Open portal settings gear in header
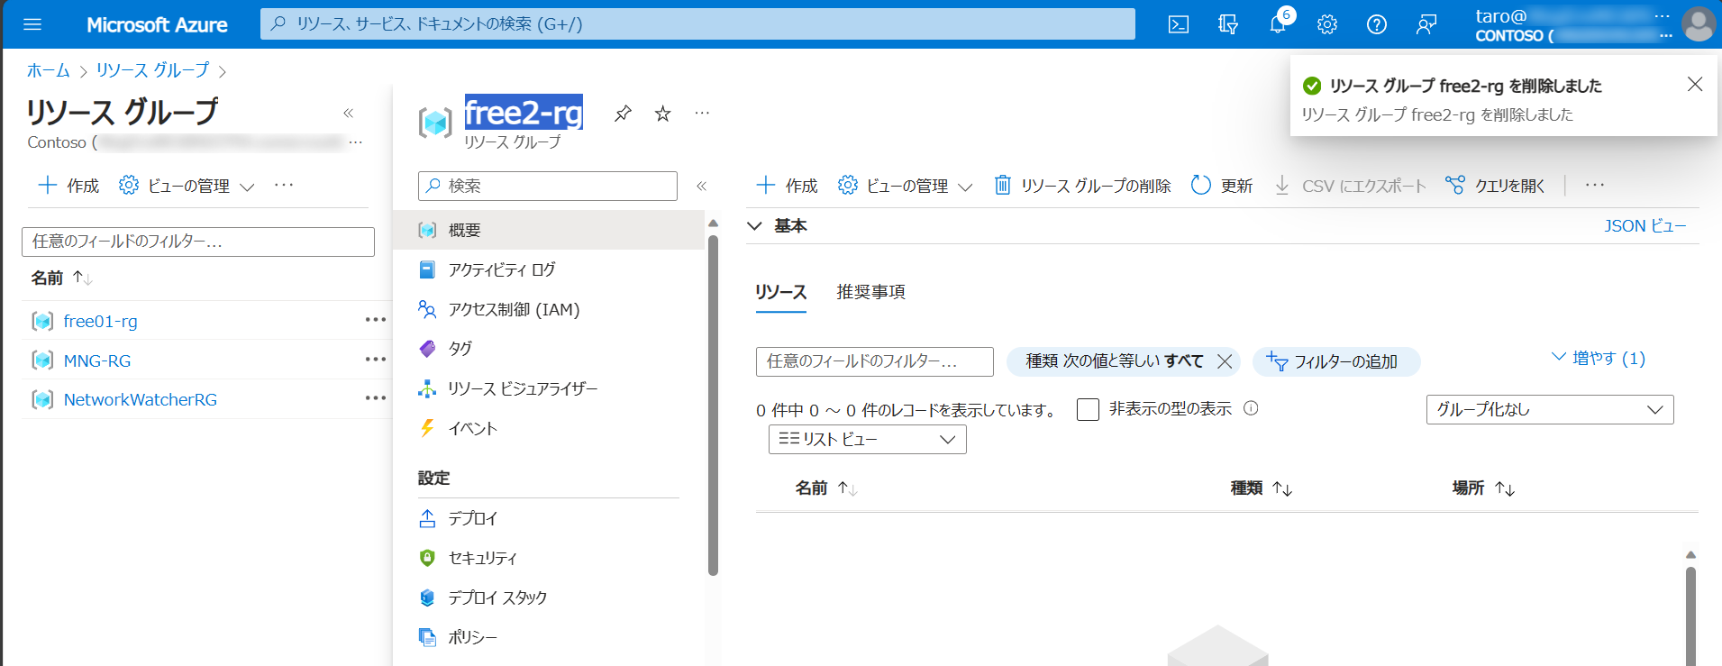This screenshot has width=1722, height=666. 1327,24
